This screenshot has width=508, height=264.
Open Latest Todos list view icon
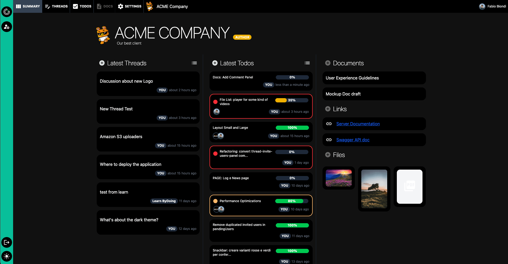click(x=307, y=63)
